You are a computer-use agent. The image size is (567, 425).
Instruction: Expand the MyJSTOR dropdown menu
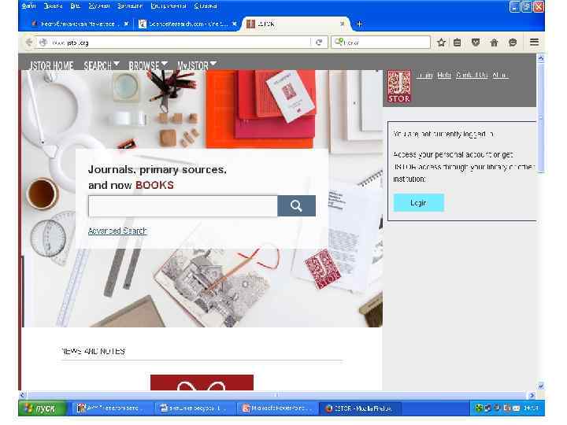click(x=197, y=65)
